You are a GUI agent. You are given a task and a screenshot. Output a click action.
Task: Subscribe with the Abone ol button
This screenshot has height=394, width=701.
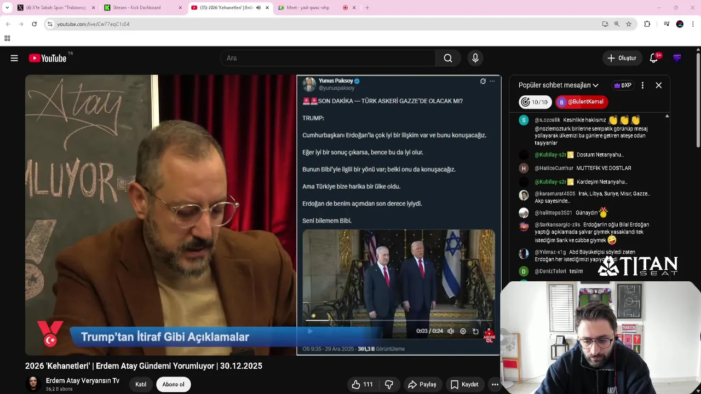pyautogui.click(x=173, y=384)
